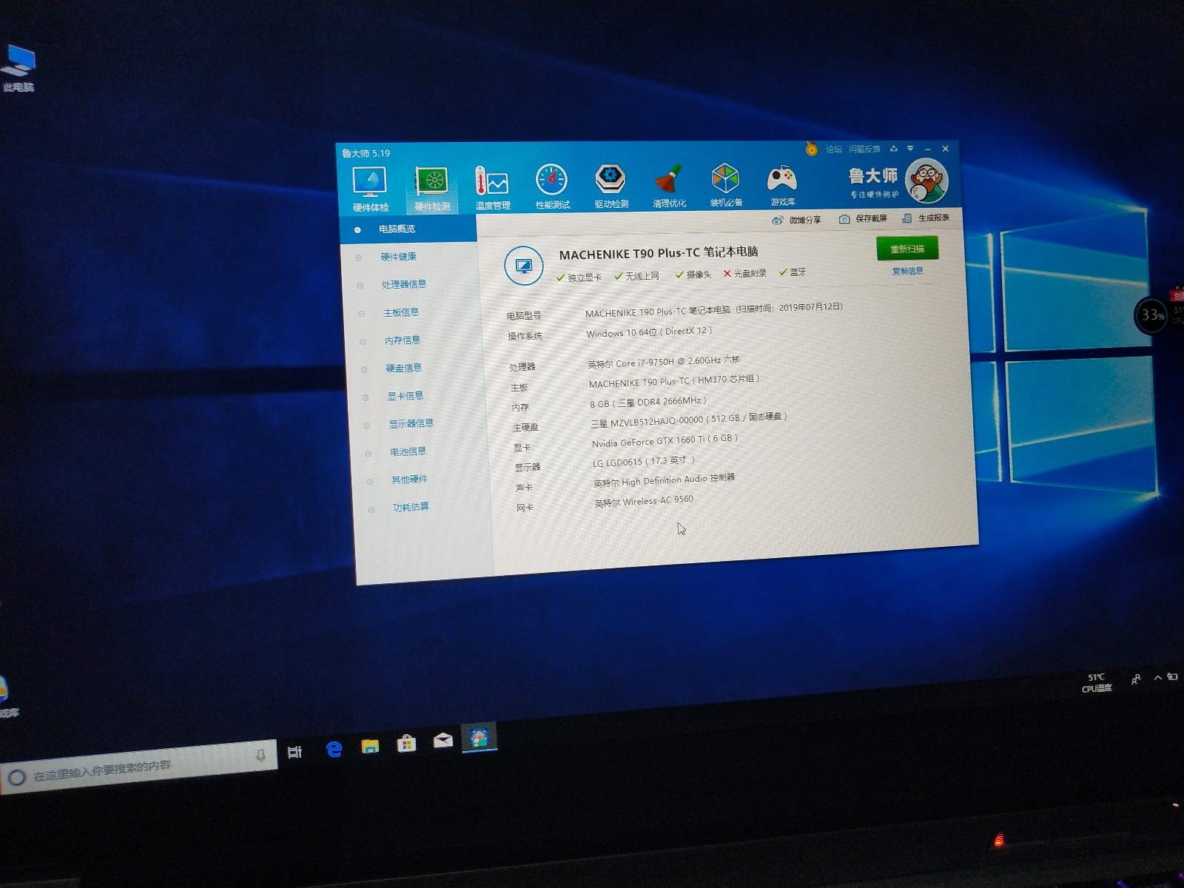Select 显卡信息 in the sidebar

406,396
